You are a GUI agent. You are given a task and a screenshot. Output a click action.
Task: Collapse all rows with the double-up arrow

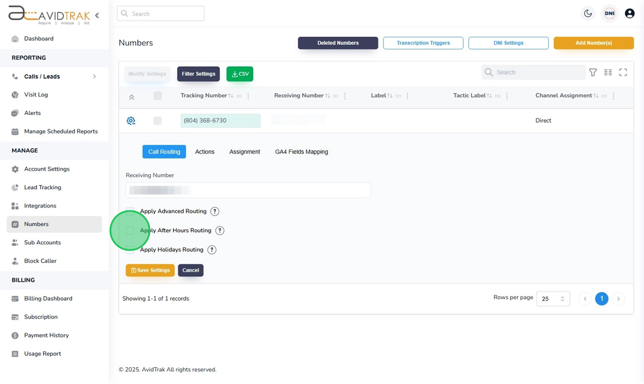[x=132, y=97]
